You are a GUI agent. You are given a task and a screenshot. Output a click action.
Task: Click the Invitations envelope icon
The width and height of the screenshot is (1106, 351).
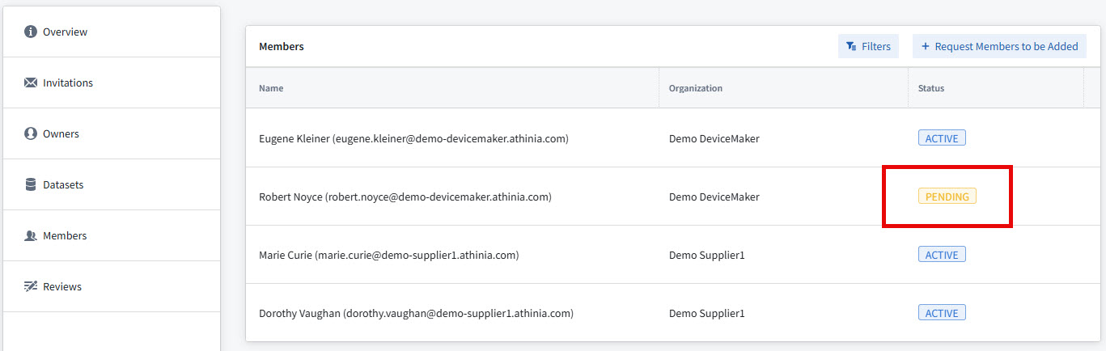[31, 82]
